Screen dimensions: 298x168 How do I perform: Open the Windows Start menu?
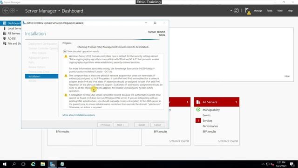coord(5,164)
